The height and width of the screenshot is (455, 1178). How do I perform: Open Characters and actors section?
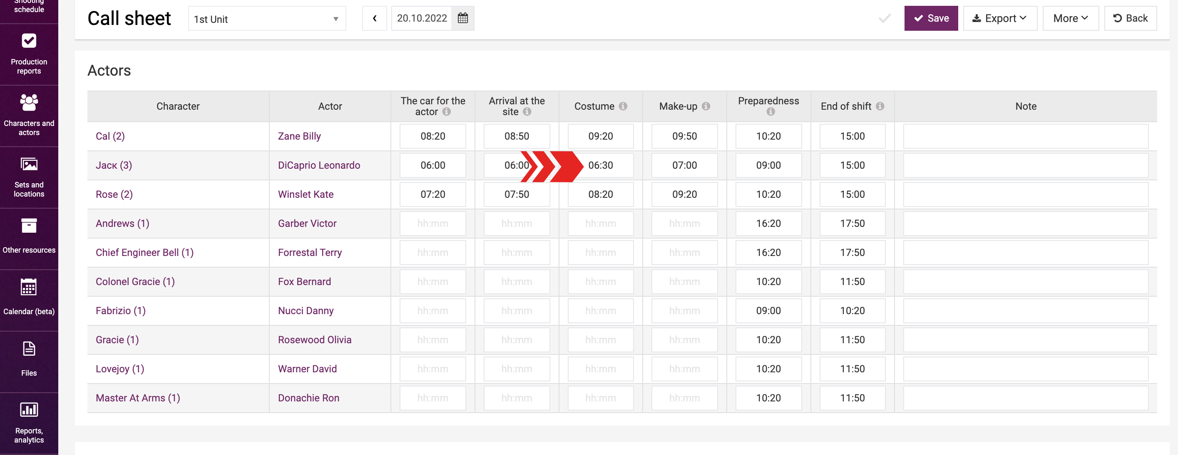click(29, 116)
